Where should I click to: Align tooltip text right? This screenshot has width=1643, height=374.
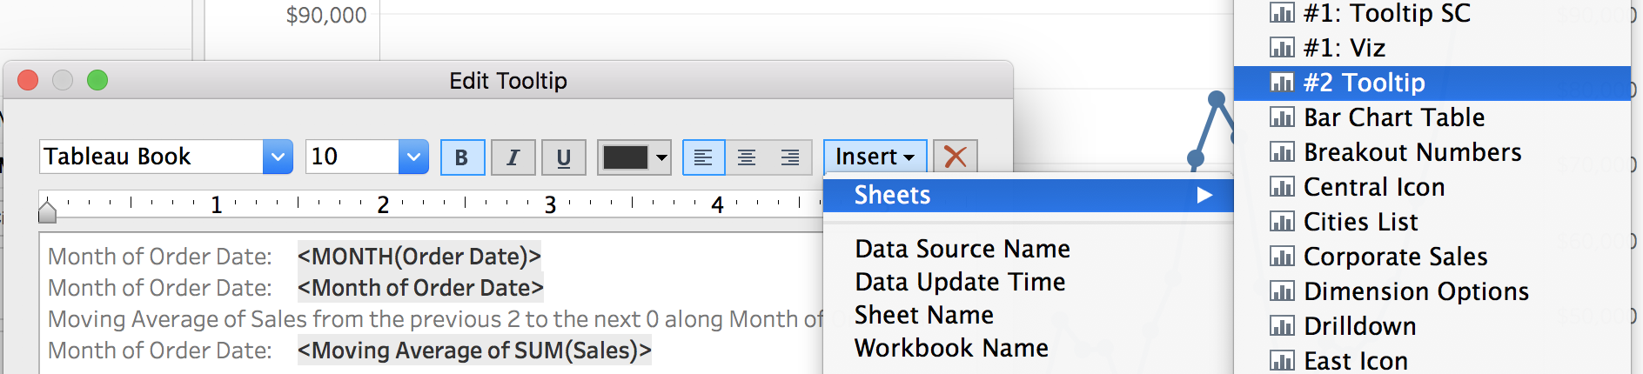tap(790, 157)
